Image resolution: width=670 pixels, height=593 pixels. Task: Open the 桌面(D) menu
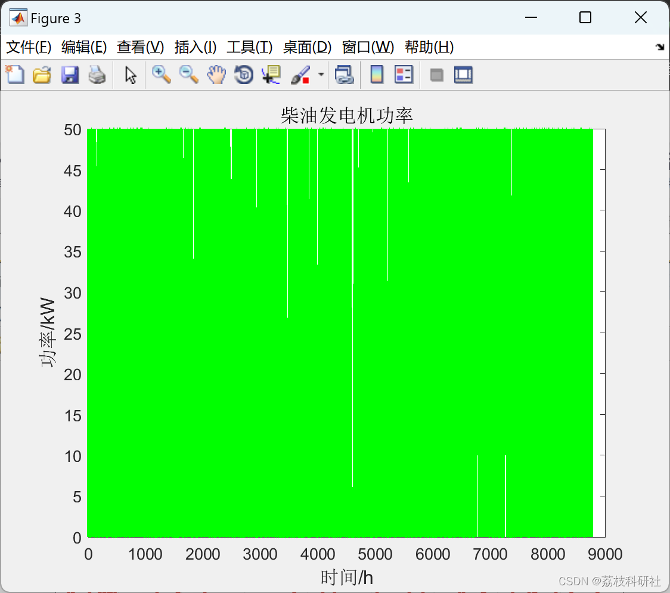tap(307, 47)
